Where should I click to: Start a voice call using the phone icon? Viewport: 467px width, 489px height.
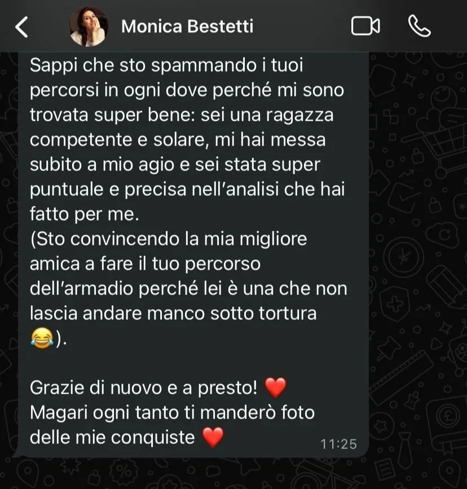coord(419,26)
